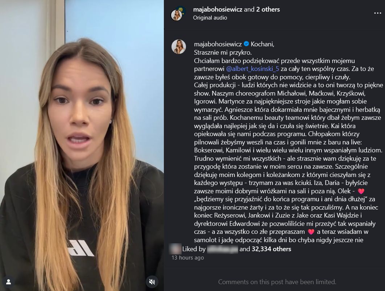Click the majabohosiewicz username in the header

218,9
